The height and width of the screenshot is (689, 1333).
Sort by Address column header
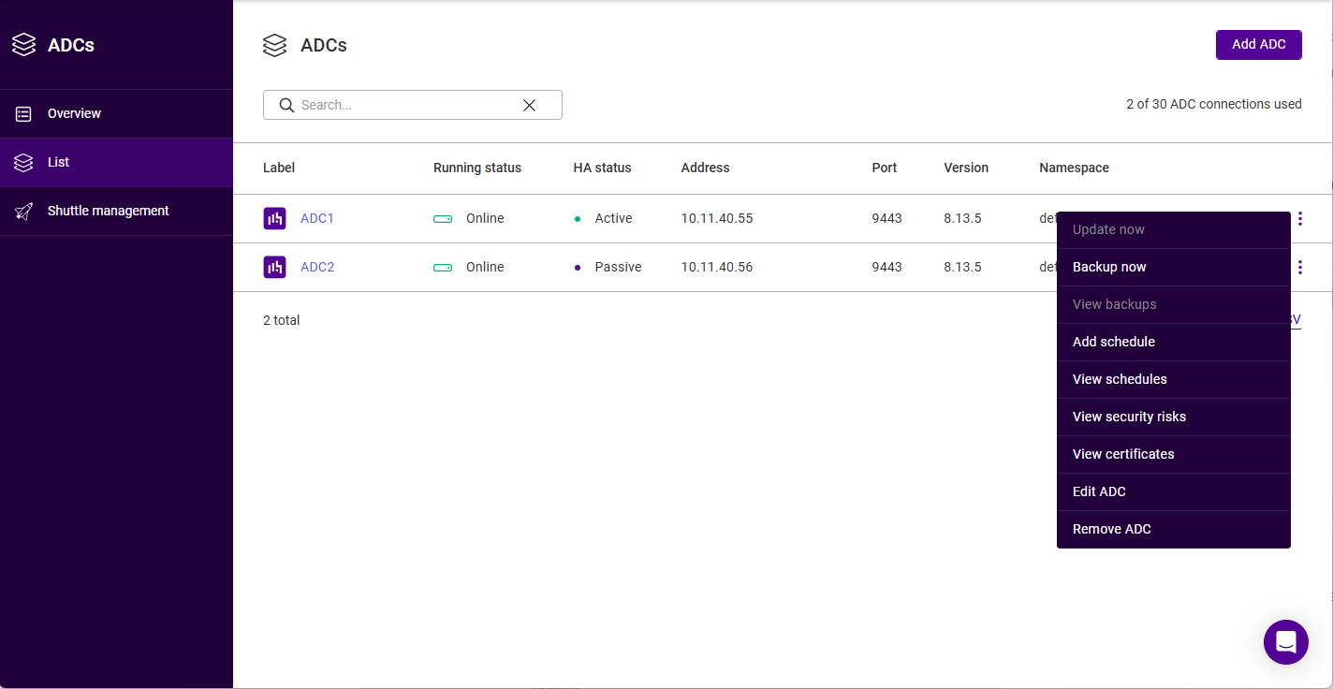(705, 168)
